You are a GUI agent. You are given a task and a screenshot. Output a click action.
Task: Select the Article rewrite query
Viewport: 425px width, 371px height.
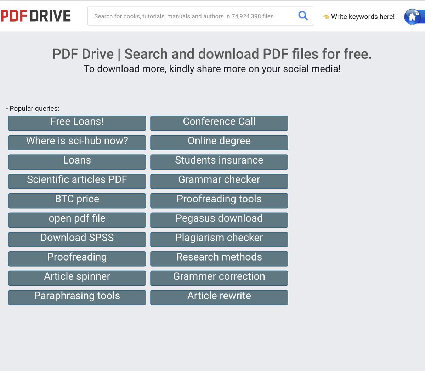(x=219, y=297)
